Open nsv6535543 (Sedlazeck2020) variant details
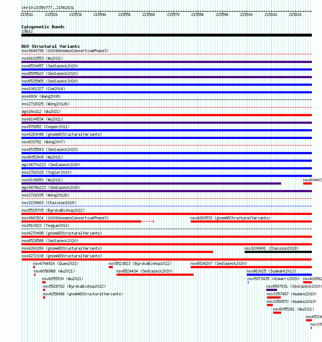Image resolution: width=322 pixels, height=342 pixels. (50, 149)
